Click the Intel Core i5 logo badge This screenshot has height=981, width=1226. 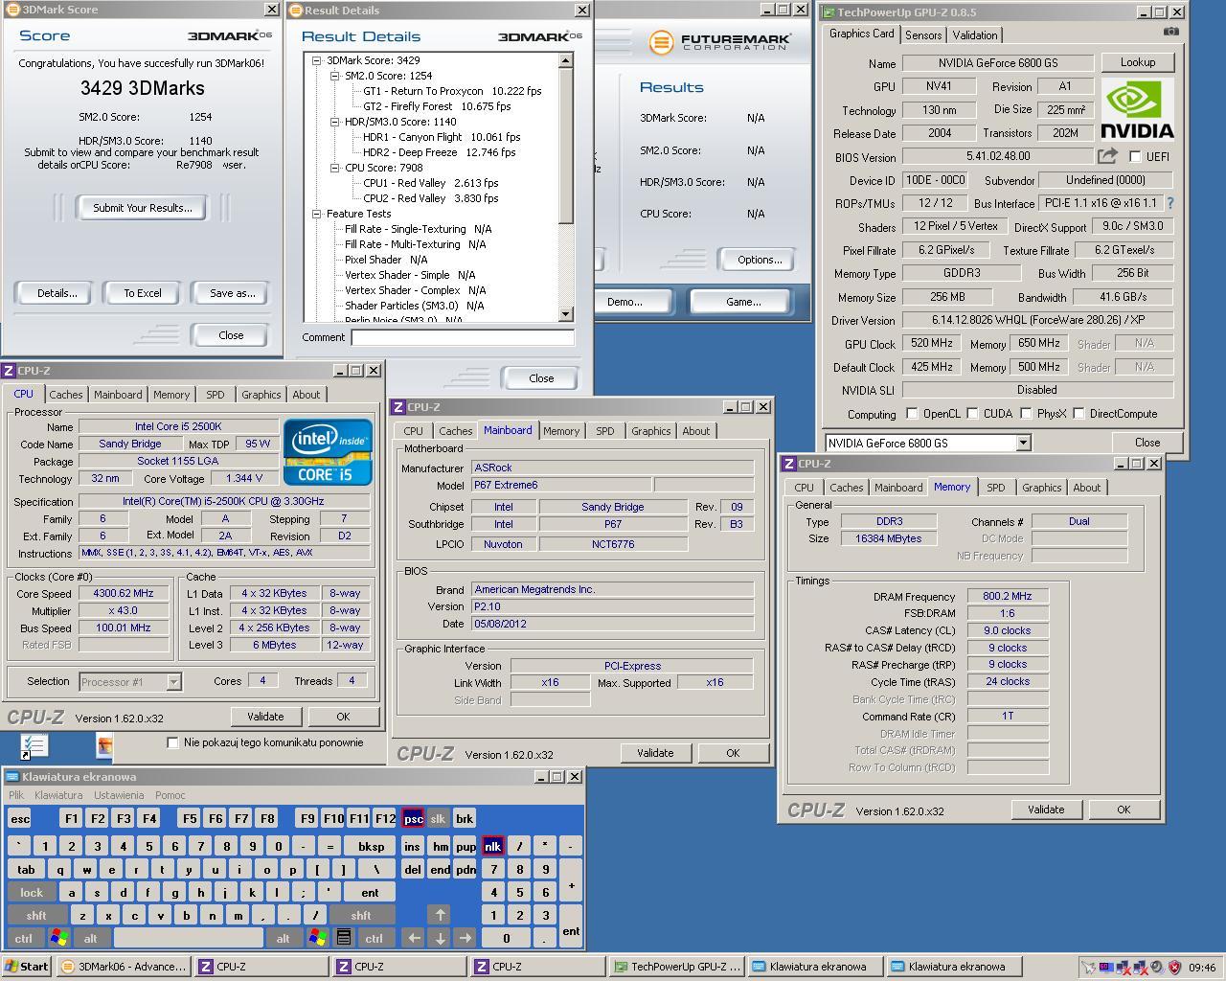click(328, 451)
